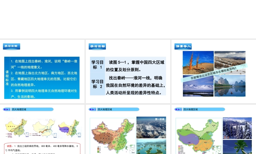Select text '人类活动所呈现的差异性特点'
The width and height of the screenshot is (256, 154).
(132, 93)
